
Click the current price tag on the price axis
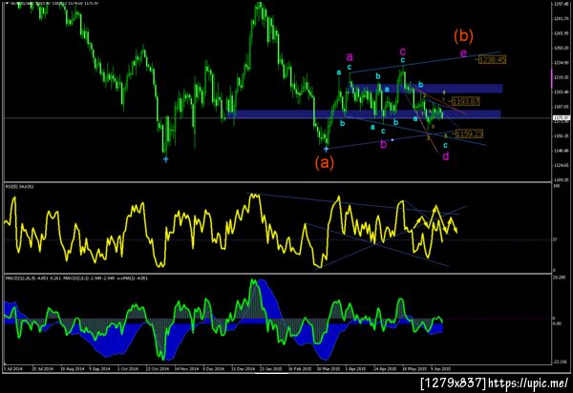pyautogui.click(x=562, y=117)
